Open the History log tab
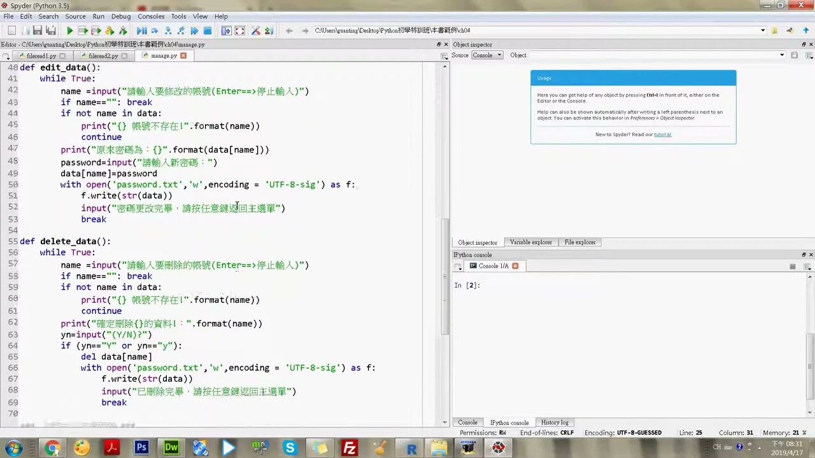Viewport: 815px width, 458px height. (x=555, y=422)
